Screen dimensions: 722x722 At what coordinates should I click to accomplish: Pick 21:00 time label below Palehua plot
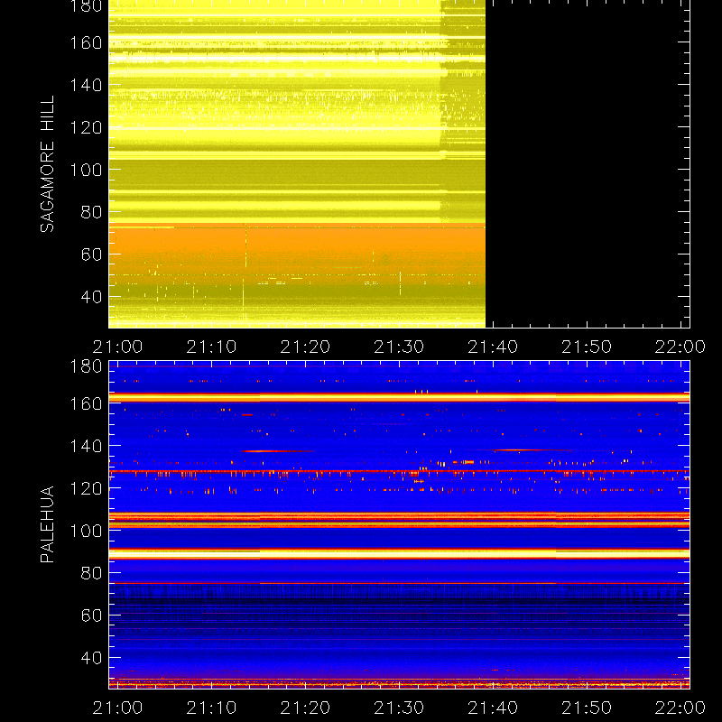coord(117,708)
